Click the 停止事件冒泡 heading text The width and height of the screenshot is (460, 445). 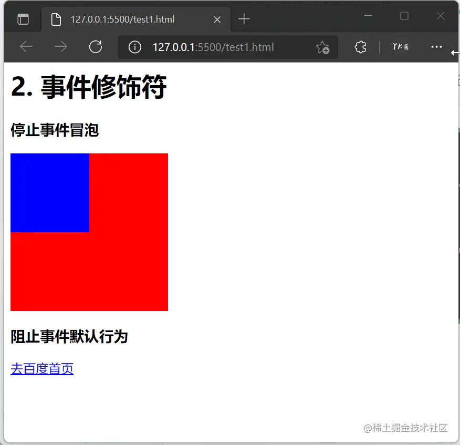(x=54, y=130)
